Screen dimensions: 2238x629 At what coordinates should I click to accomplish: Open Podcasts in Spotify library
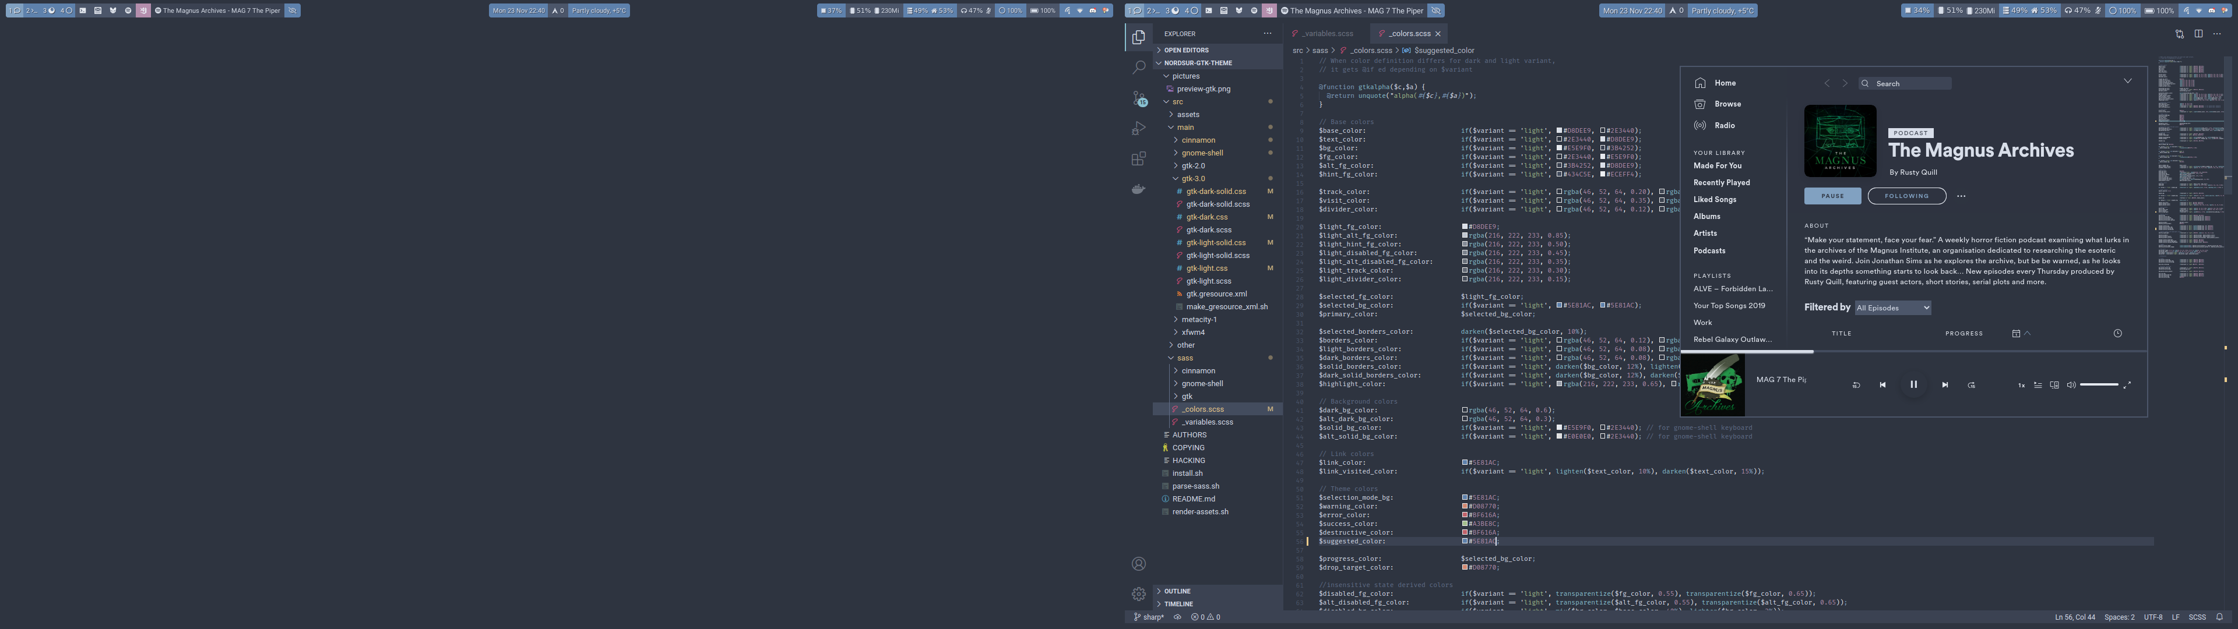1709,251
